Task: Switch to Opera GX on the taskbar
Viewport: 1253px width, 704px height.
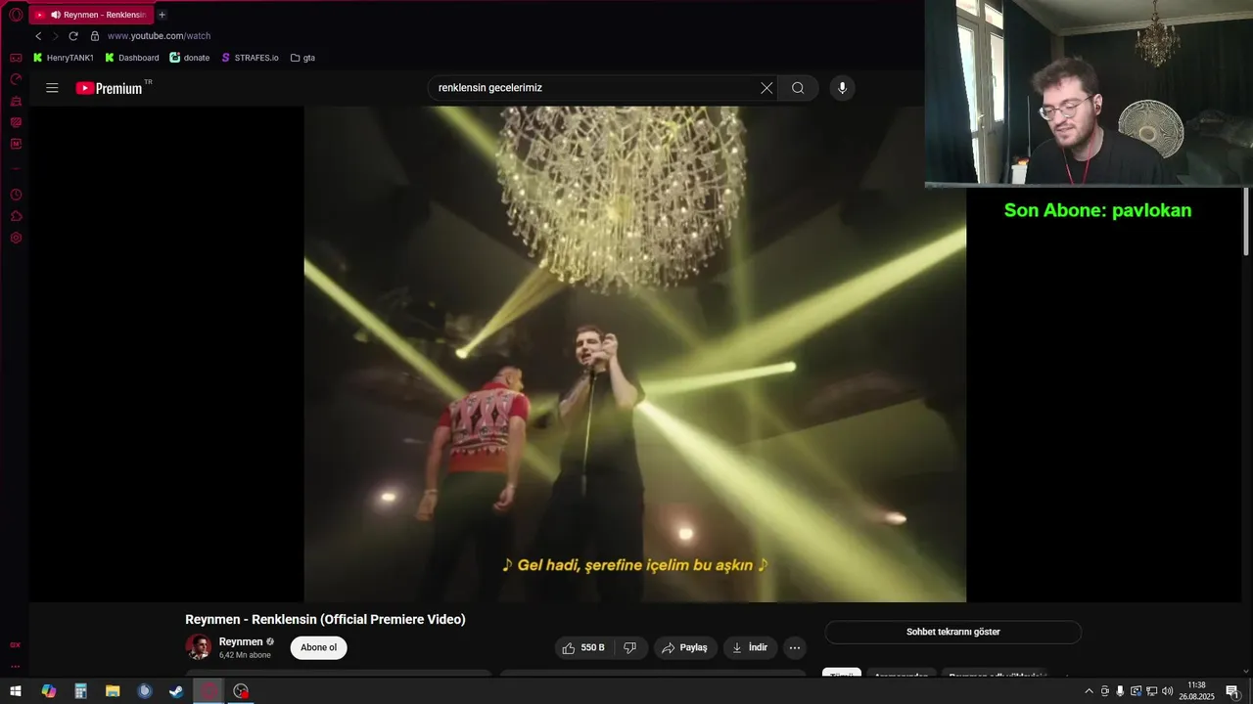Action: (209, 691)
